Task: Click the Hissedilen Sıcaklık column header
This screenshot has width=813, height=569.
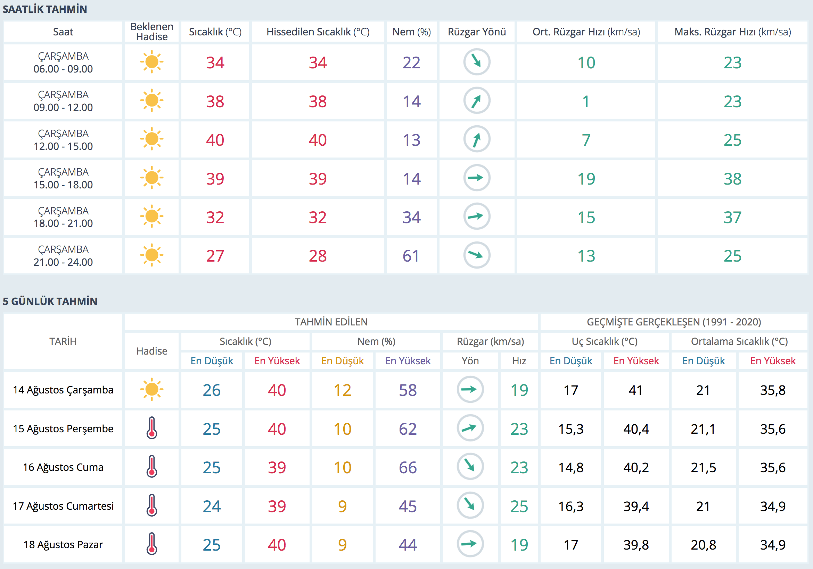Action: 318,32
